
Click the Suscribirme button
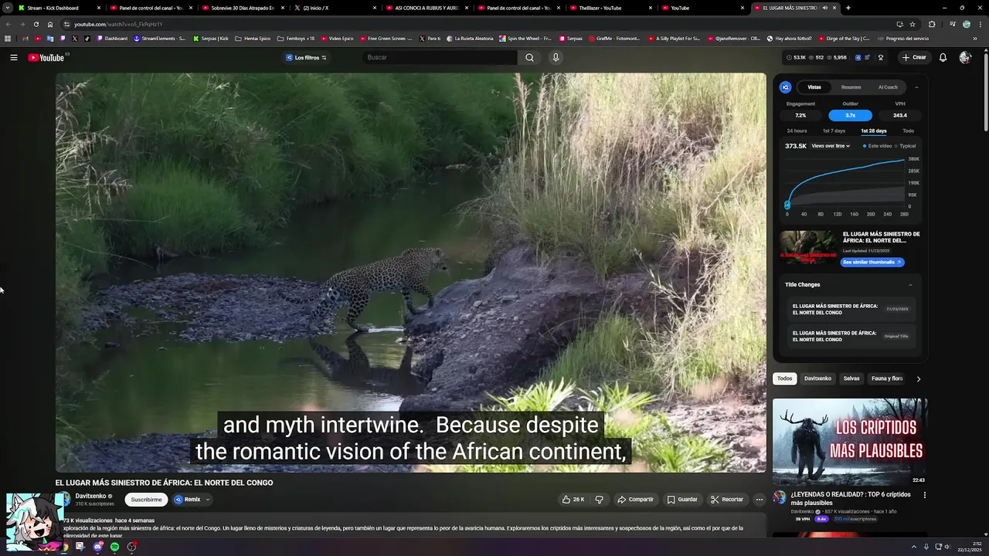(x=146, y=500)
